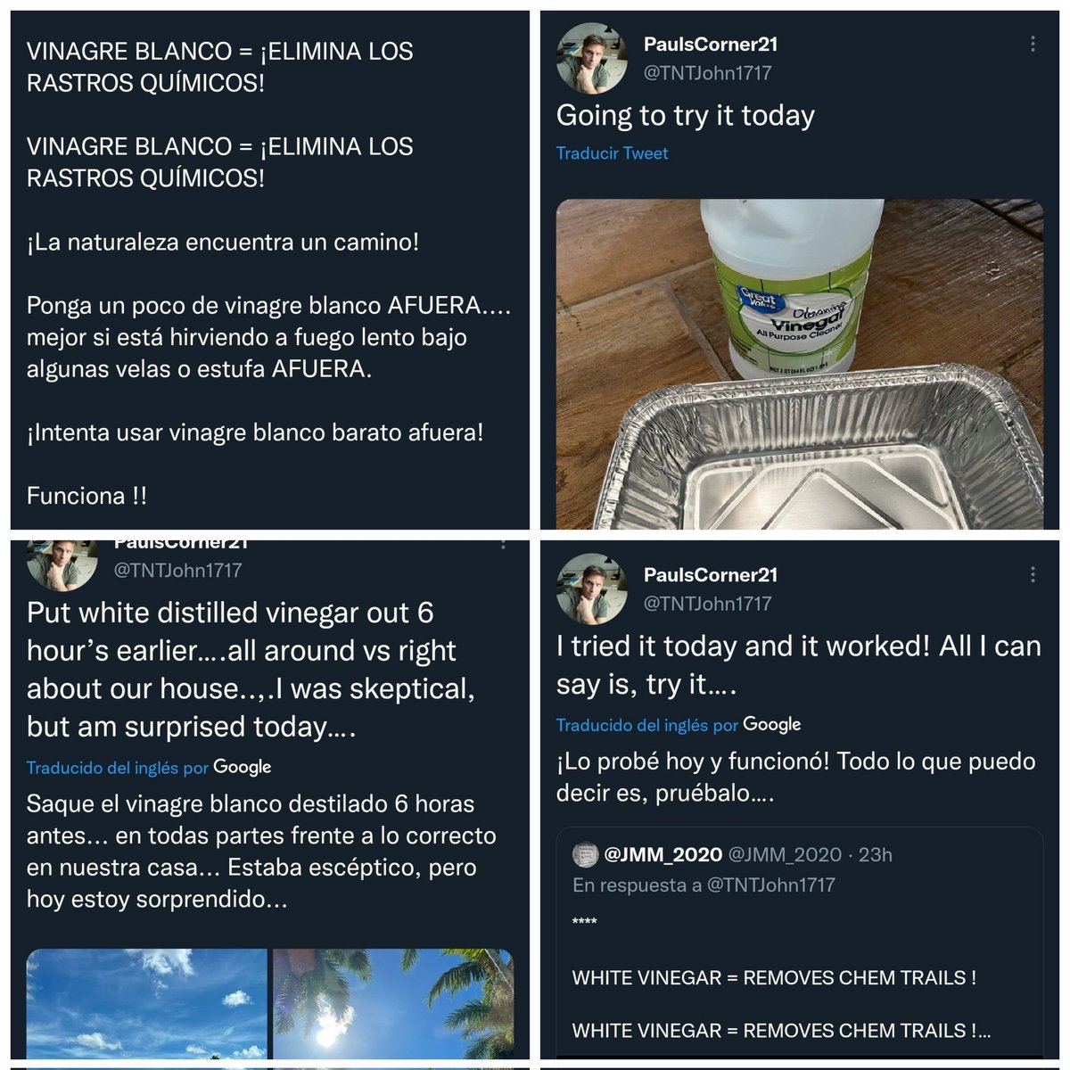The width and height of the screenshot is (1070, 1070).
Task: Open PaulsCorner21 name in top-right tweet
Action: pyautogui.click(x=711, y=44)
